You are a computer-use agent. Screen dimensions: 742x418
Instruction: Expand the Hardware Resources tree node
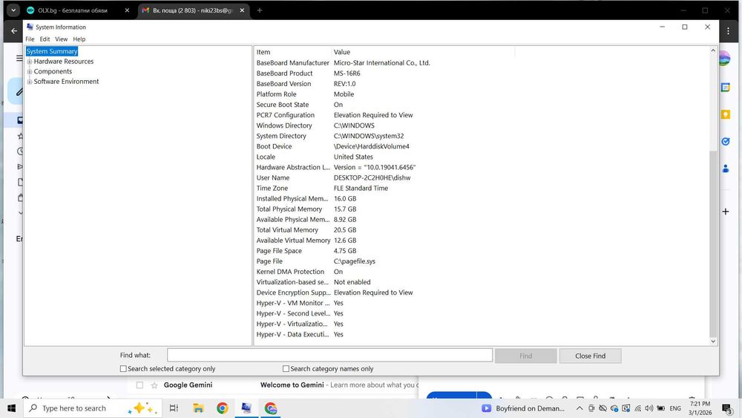click(x=30, y=62)
